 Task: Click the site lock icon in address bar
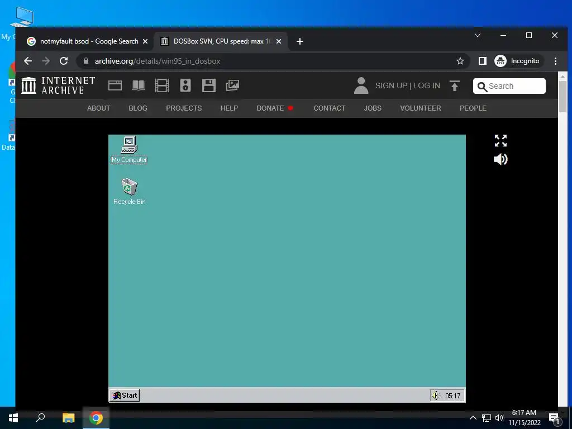[x=86, y=61]
